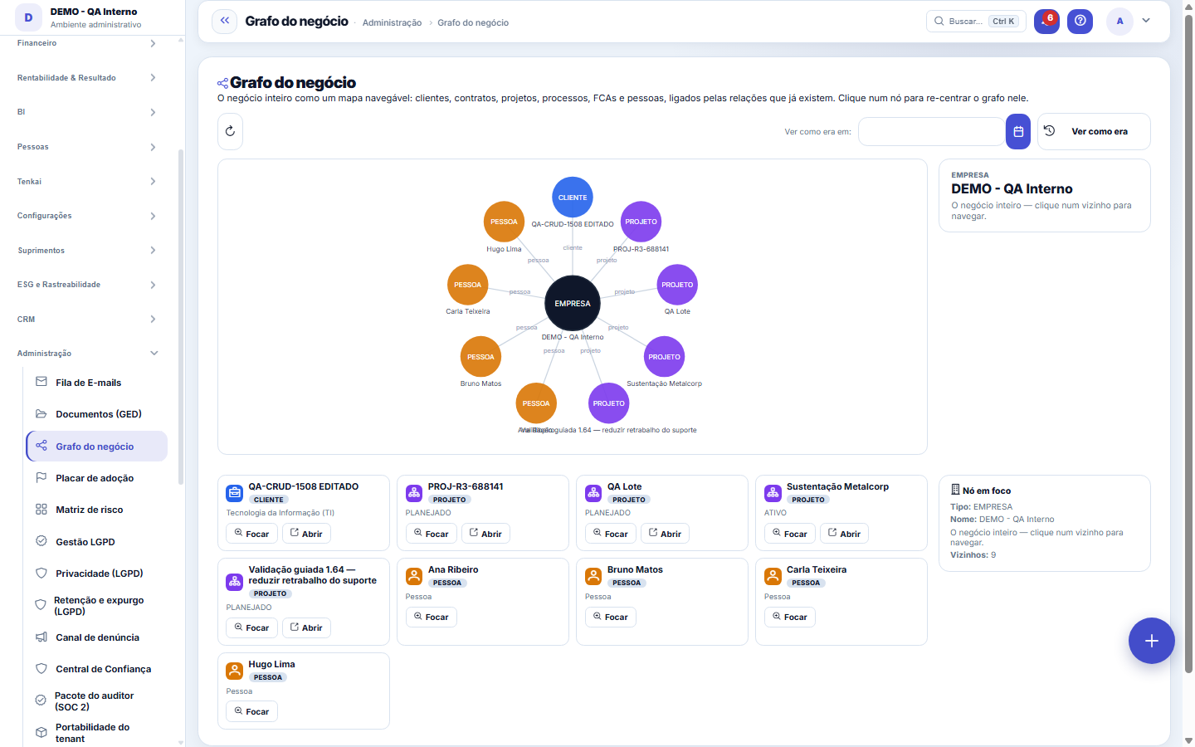Click Administração breadcrumb link

pyautogui.click(x=392, y=22)
